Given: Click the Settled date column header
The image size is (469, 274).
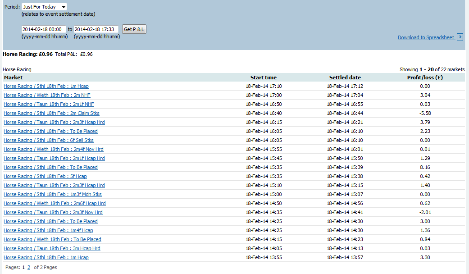Looking at the screenshot, I should click(345, 78).
